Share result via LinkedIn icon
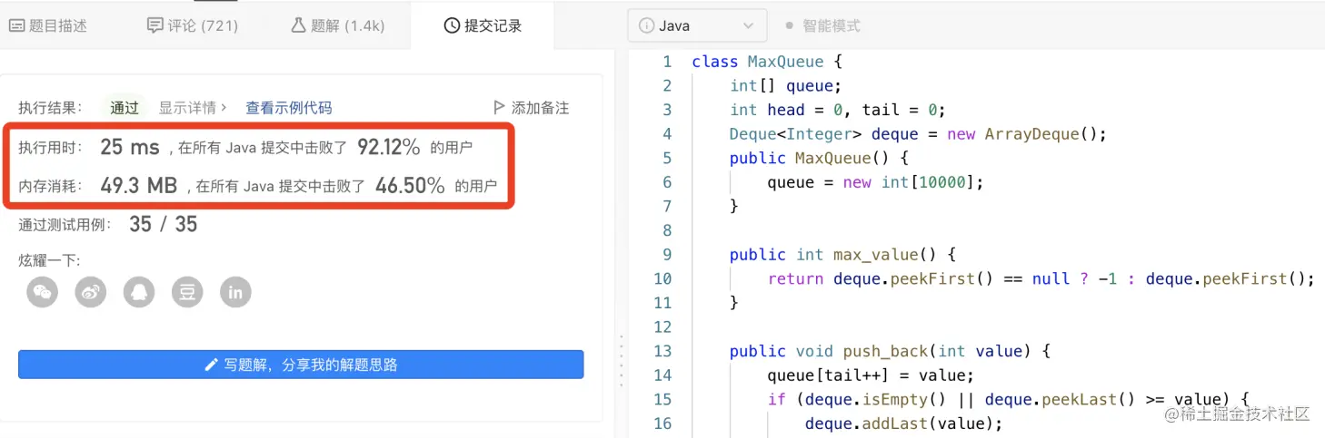 point(235,292)
